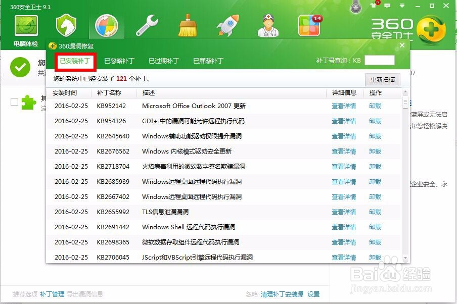Open the doctor manual service icon

tap(268, 26)
